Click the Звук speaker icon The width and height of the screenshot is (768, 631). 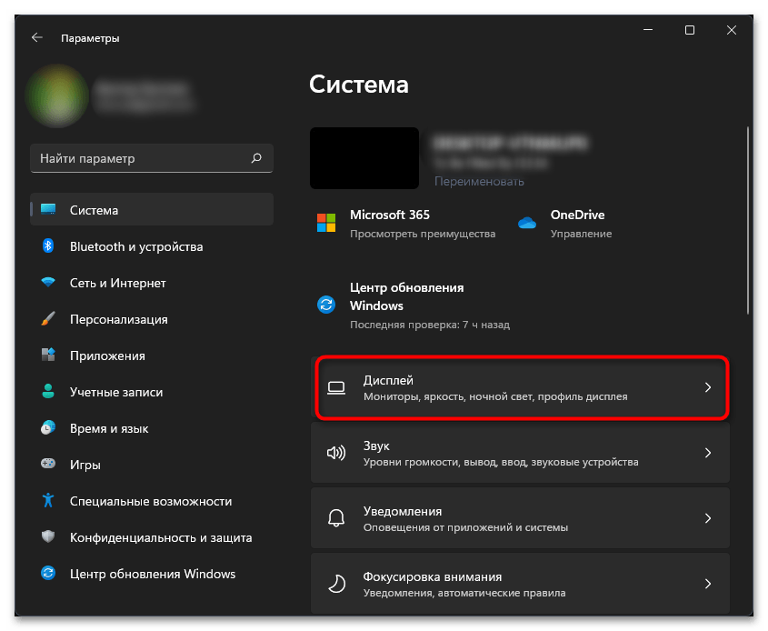tap(335, 453)
